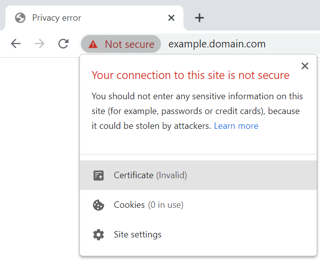Click the red warning triangle icon
320x268 pixels.
(93, 44)
